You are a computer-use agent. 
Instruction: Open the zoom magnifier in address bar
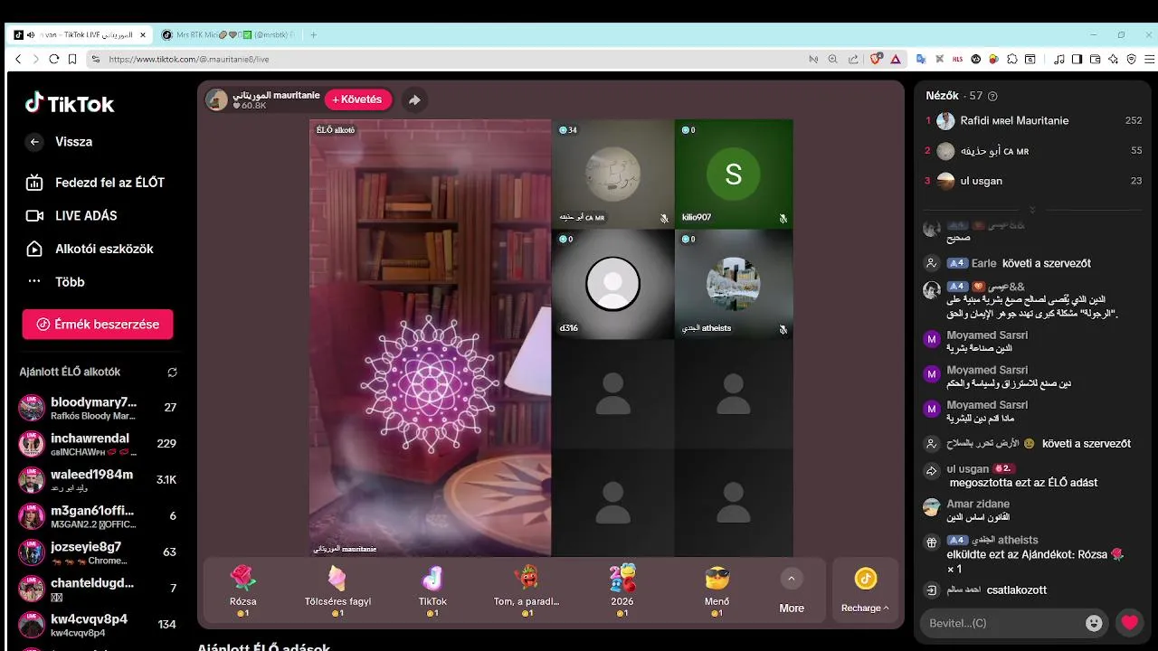tap(832, 59)
